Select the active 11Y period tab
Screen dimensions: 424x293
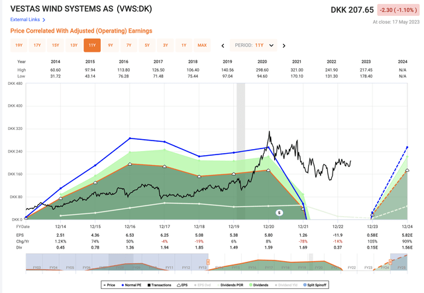92,45
